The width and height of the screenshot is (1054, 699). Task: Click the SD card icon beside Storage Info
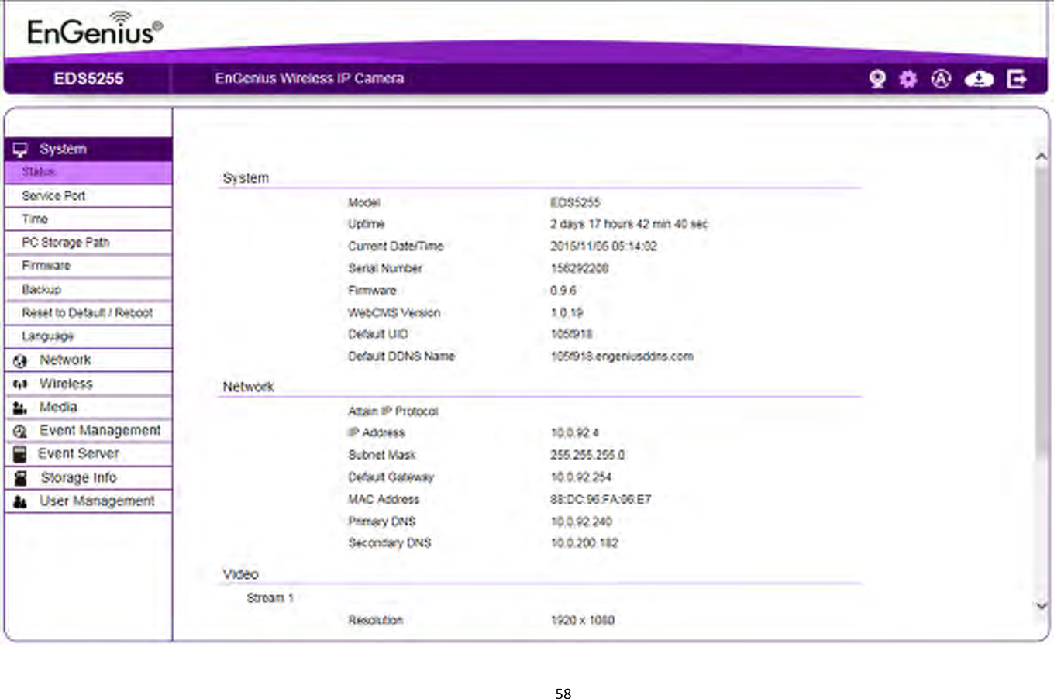(x=21, y=478)
